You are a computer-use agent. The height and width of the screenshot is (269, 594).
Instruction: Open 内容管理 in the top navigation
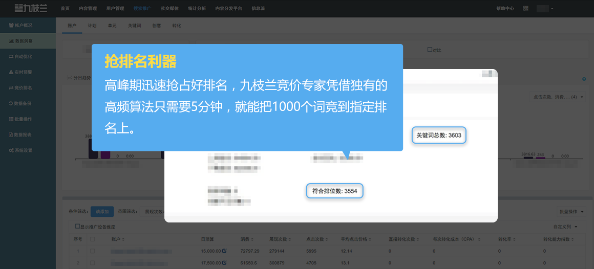tap(88, 8)
